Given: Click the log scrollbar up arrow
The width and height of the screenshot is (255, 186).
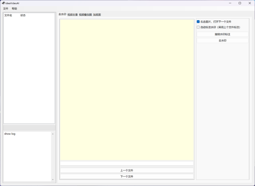Looking at the screenshot, I should 53,134.
